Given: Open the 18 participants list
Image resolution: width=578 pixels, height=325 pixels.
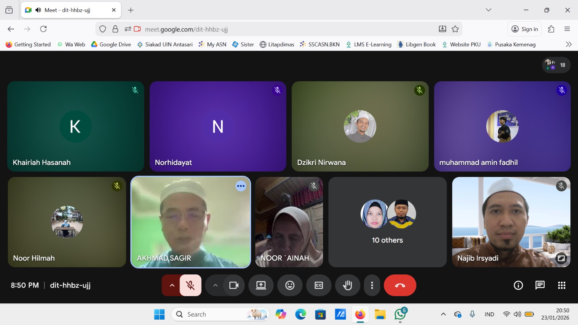Looking at the screenshot, I should point(556,65).
